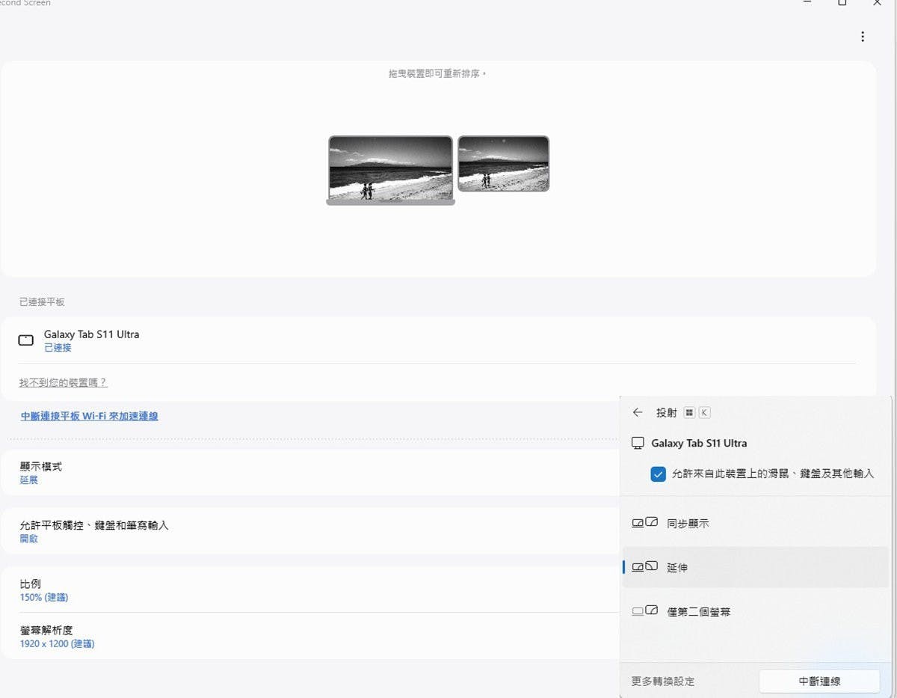
Task: Open the three-dot more options menu
Action: 863,37
